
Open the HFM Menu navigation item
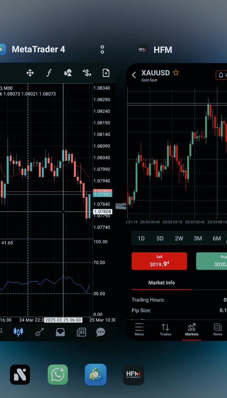[139, 329]
